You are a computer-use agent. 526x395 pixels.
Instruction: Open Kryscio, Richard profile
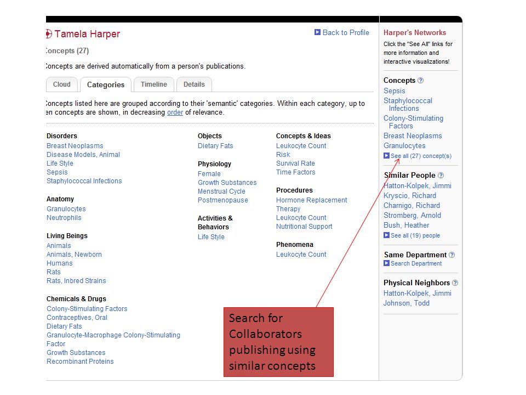(410, 195)
